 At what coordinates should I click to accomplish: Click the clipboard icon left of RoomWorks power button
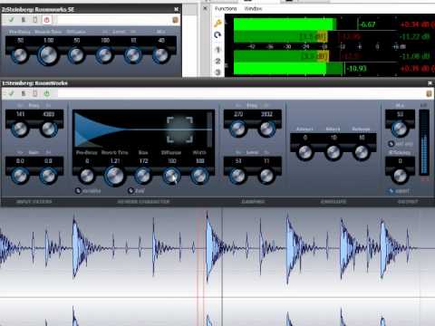point(35,93)
